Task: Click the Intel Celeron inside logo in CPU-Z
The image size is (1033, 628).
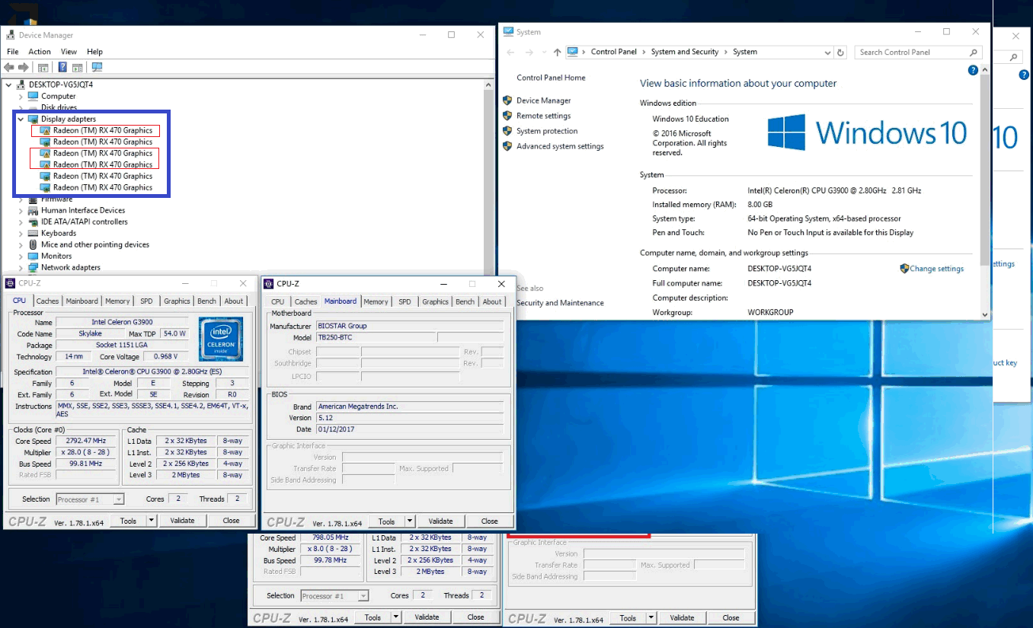Action: (220, 340)
